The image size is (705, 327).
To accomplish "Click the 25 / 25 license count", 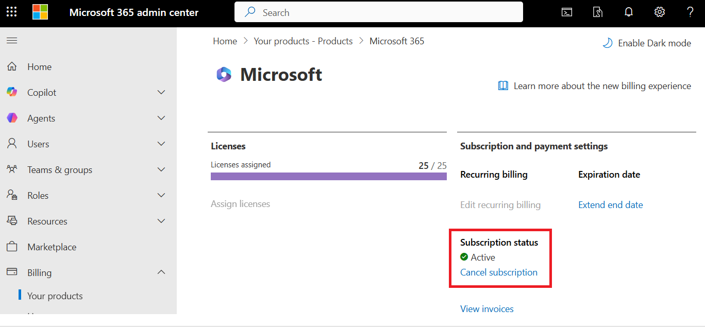I will tap(432, 166).
